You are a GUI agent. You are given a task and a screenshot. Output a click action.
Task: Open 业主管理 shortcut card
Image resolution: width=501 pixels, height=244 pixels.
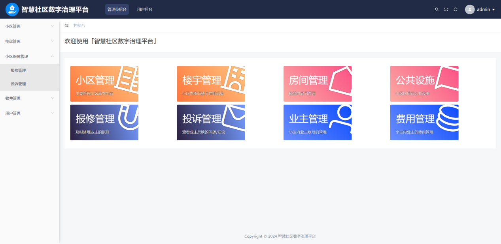pyautogui.click(x=318, y=122)
